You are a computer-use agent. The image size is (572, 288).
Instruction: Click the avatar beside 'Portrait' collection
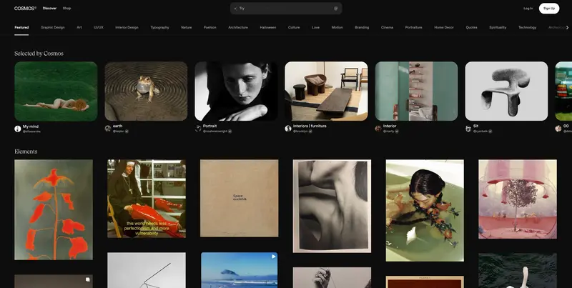[198, 128]
